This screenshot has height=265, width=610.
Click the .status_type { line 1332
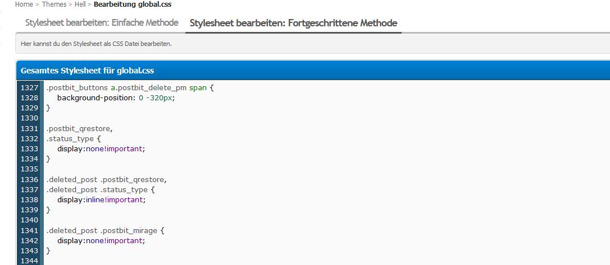pyautogui.click(x=73, y=138)
